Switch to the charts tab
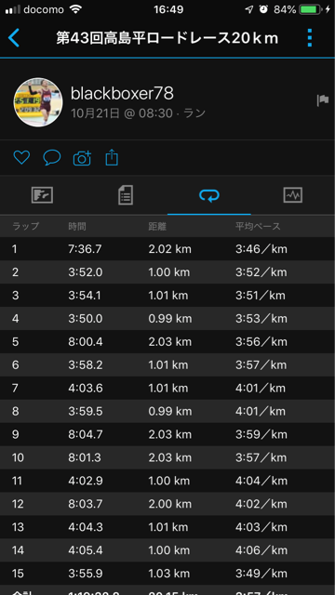Viewport: 335px width, 595px height. click(x=293, y=195)
